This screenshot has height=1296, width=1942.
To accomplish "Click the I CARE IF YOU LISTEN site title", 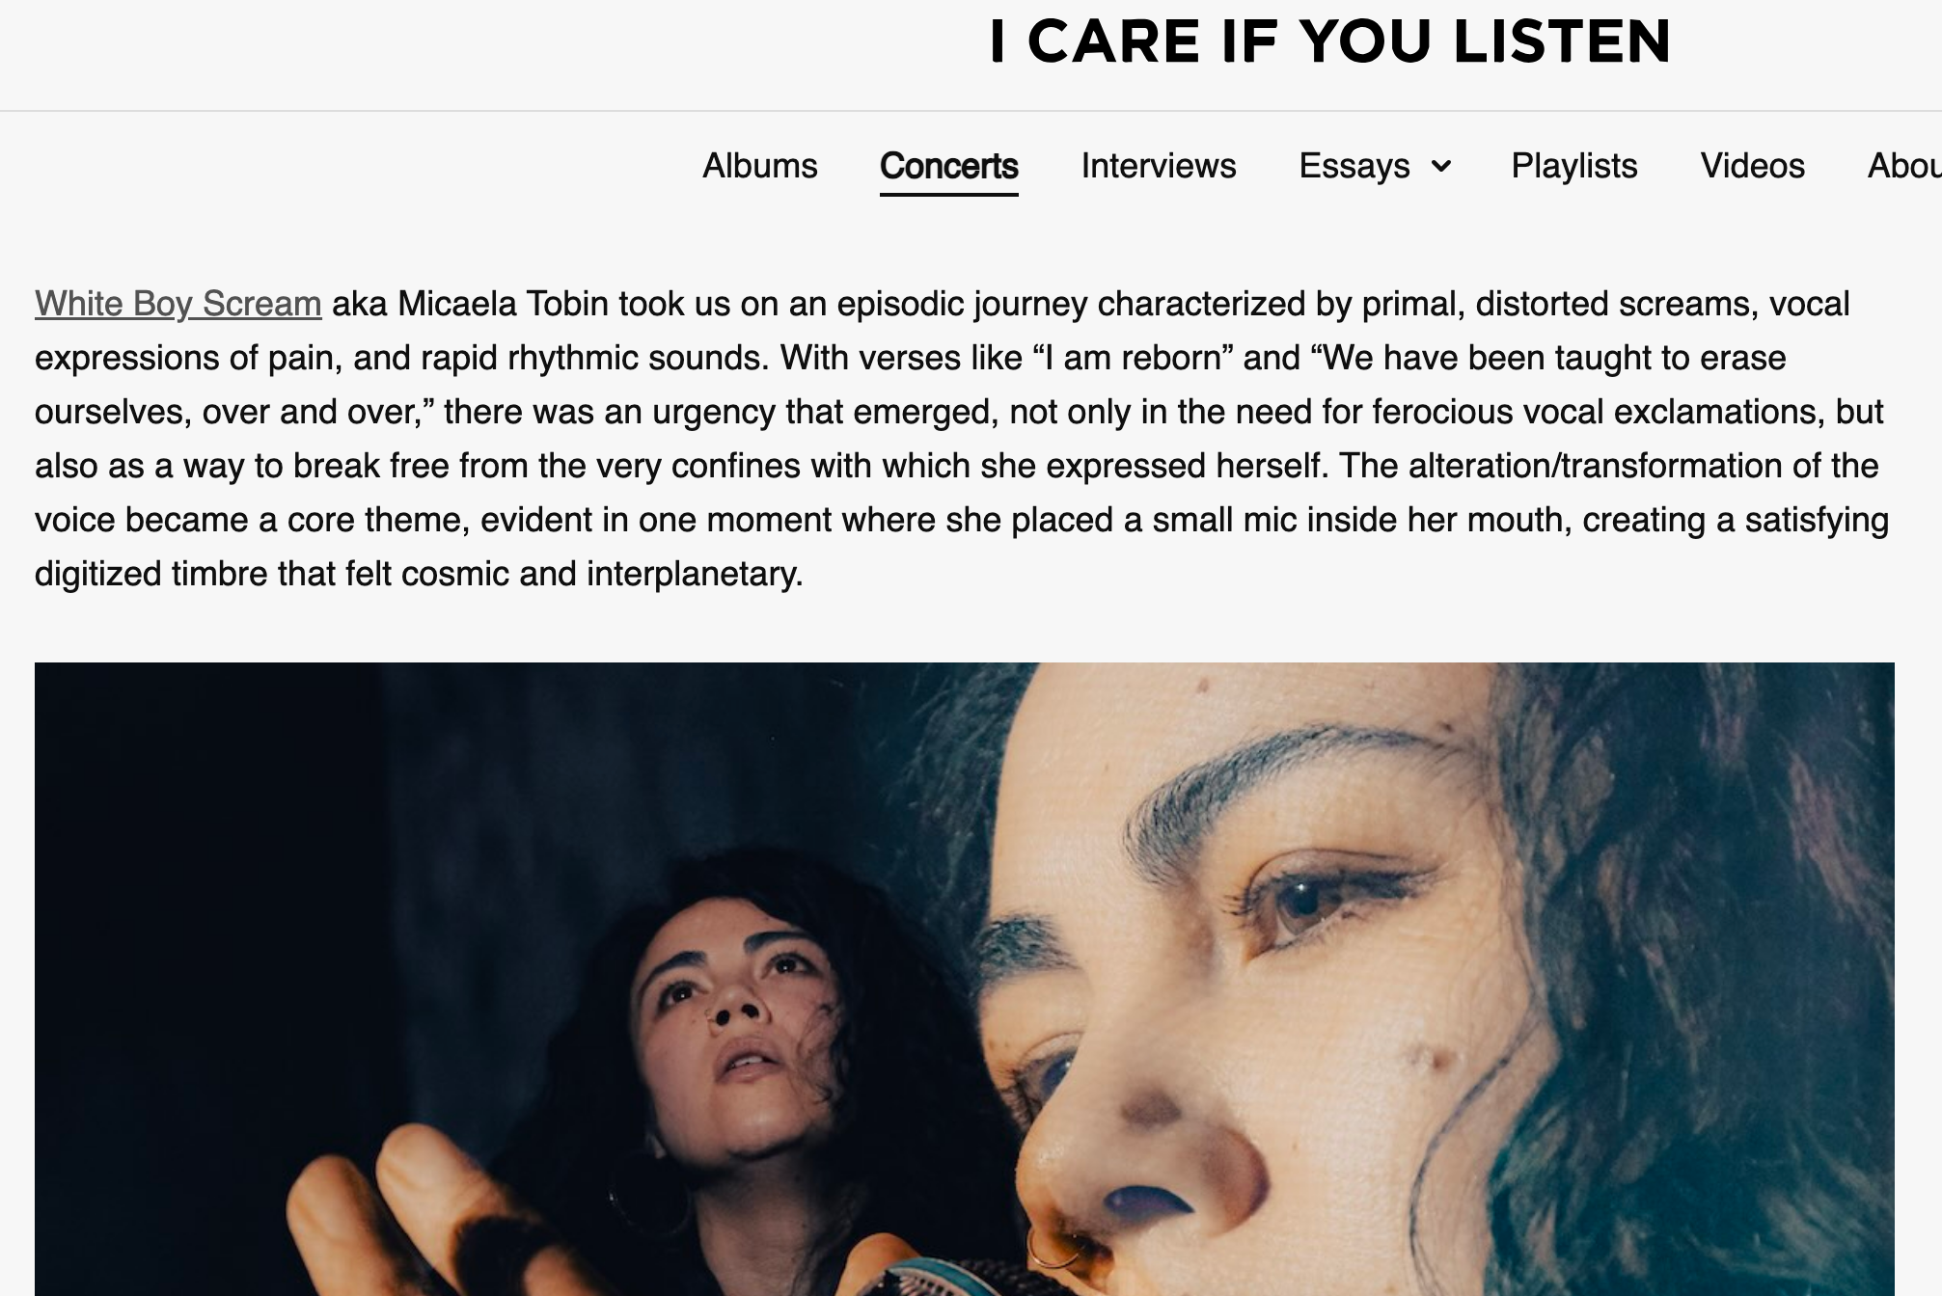I will pos(1329,41).
